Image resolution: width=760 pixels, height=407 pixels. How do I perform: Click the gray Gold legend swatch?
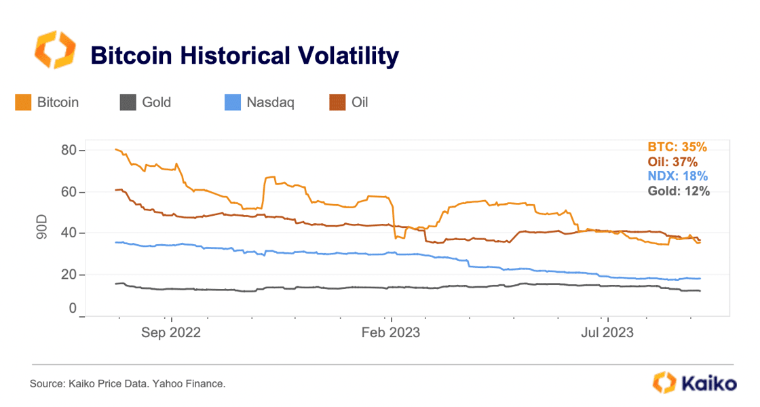tap(128, 102)
